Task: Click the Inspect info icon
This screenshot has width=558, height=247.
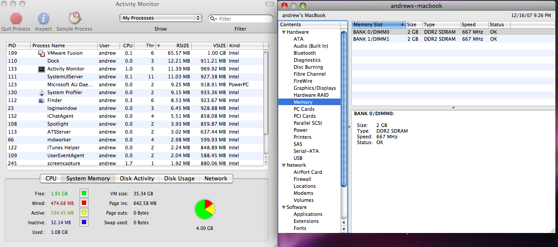Action: pos(43,18)
